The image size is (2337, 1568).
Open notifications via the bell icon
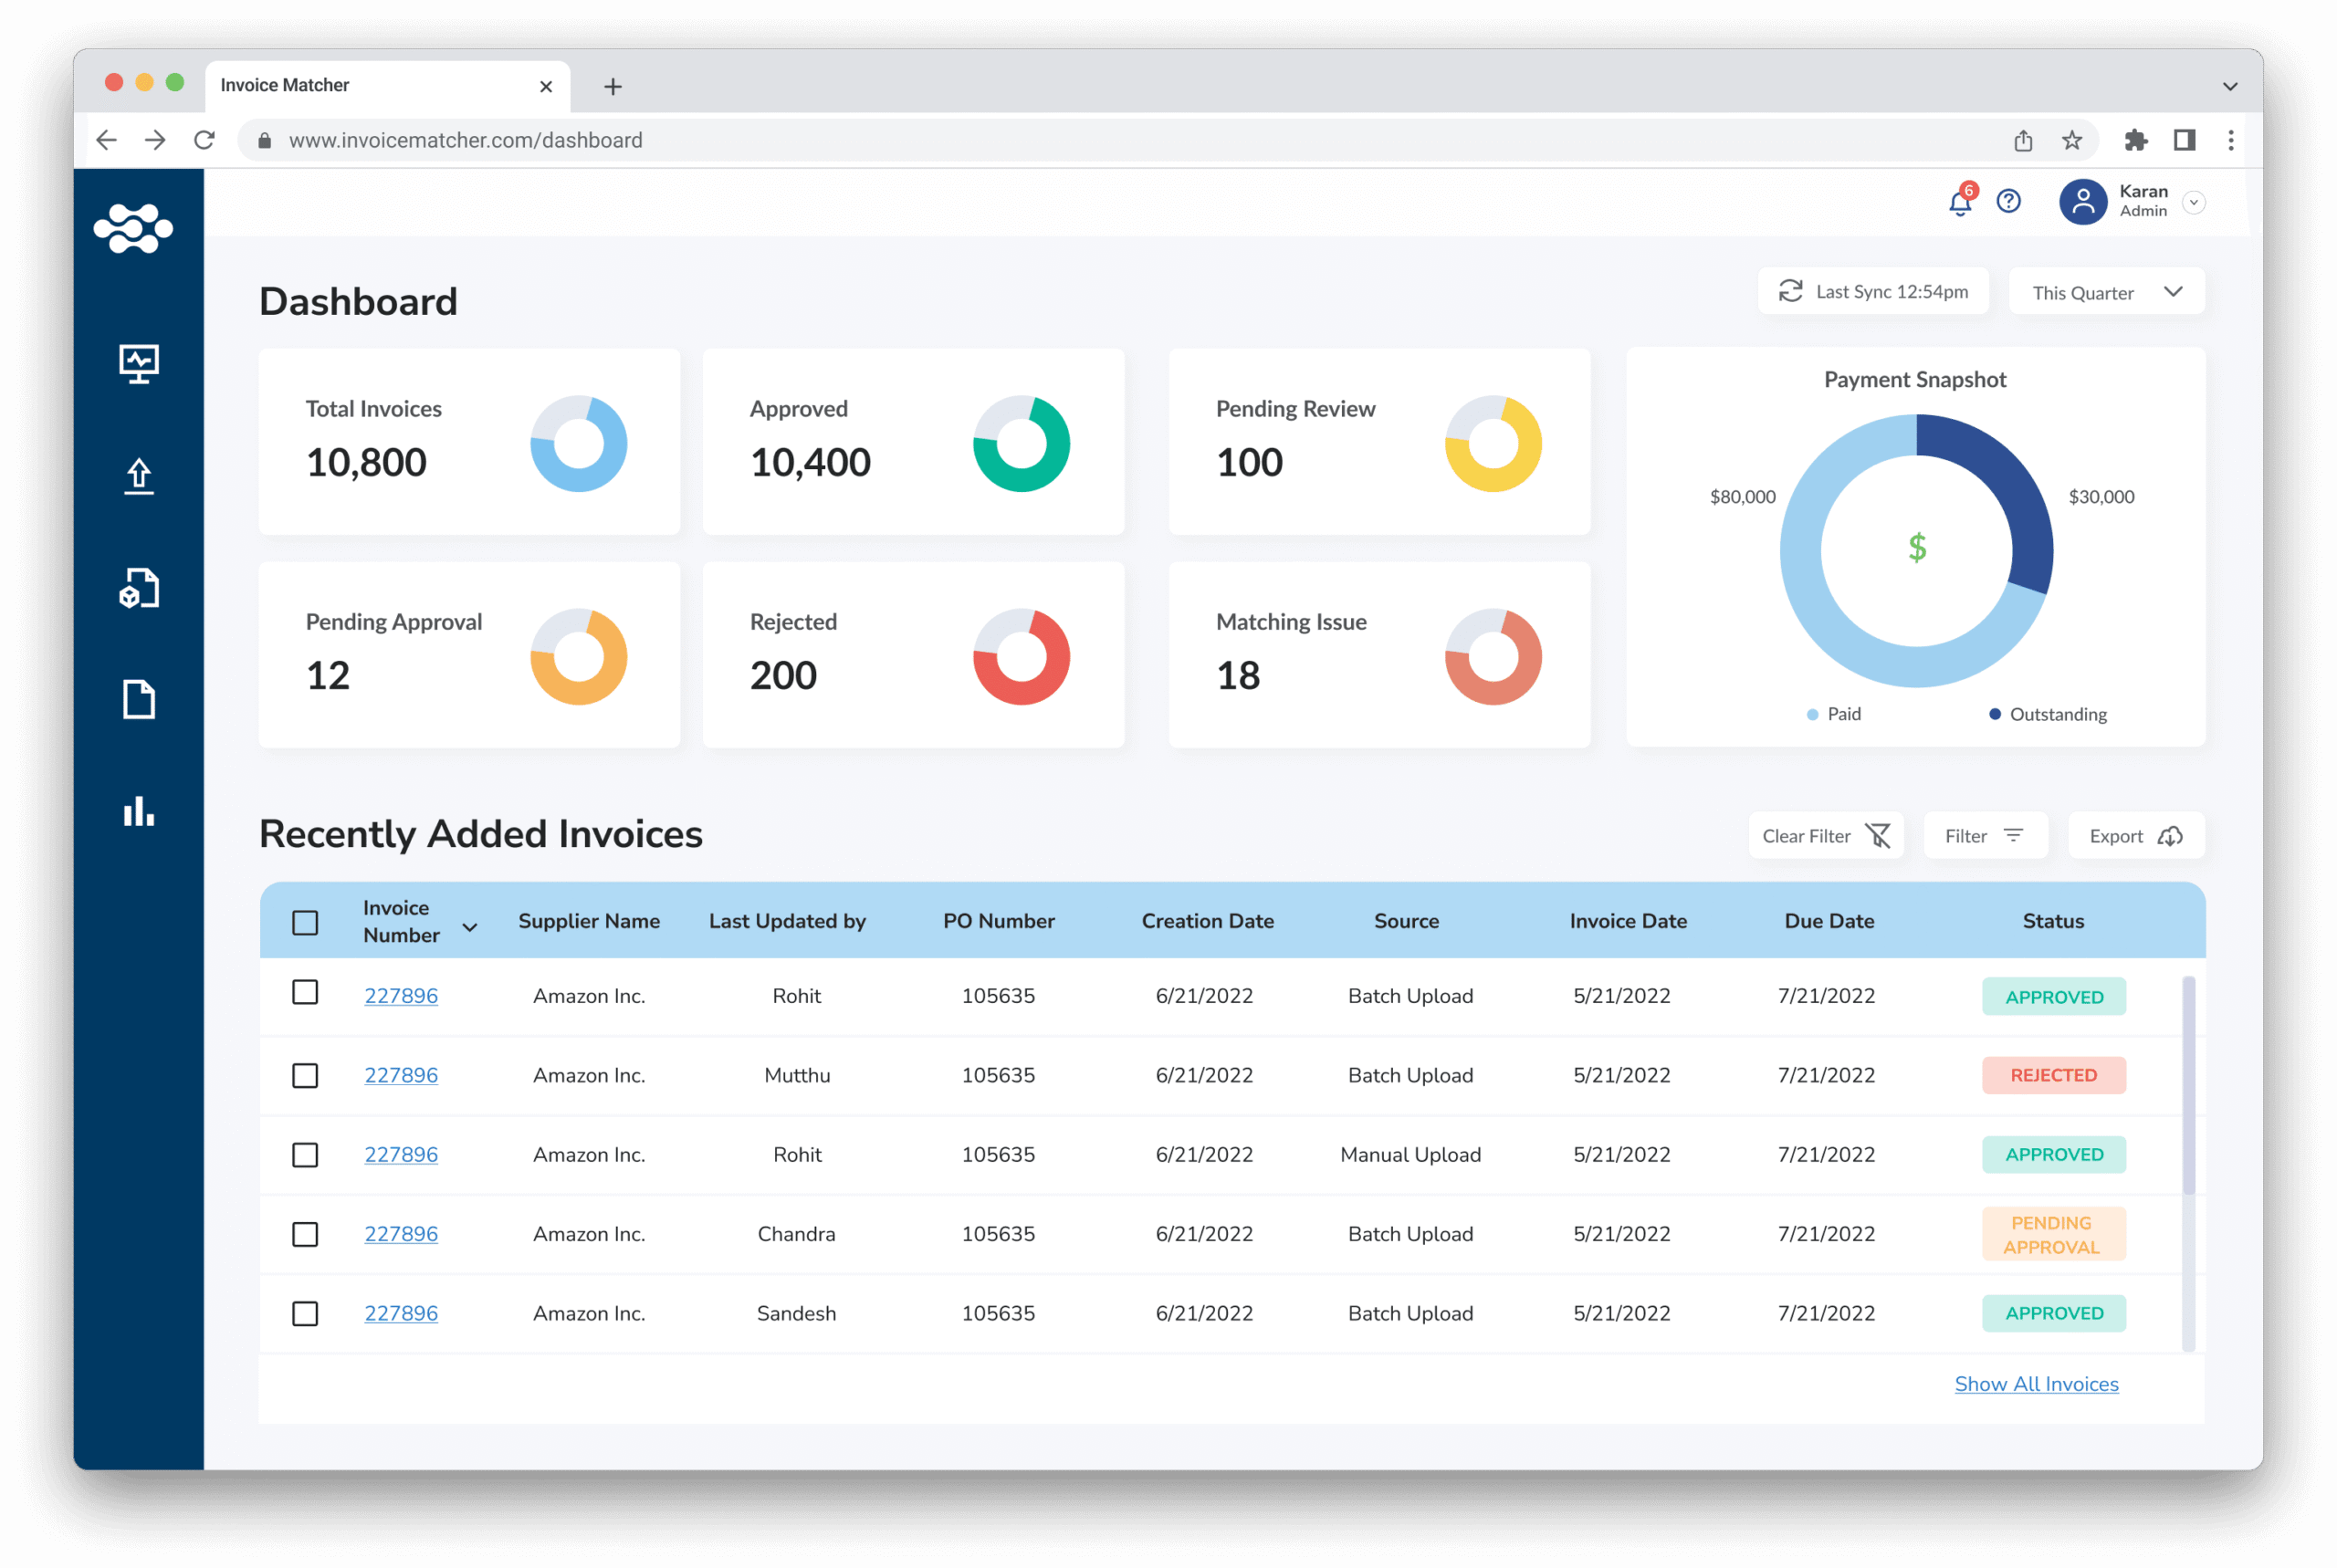(1959, 203)
